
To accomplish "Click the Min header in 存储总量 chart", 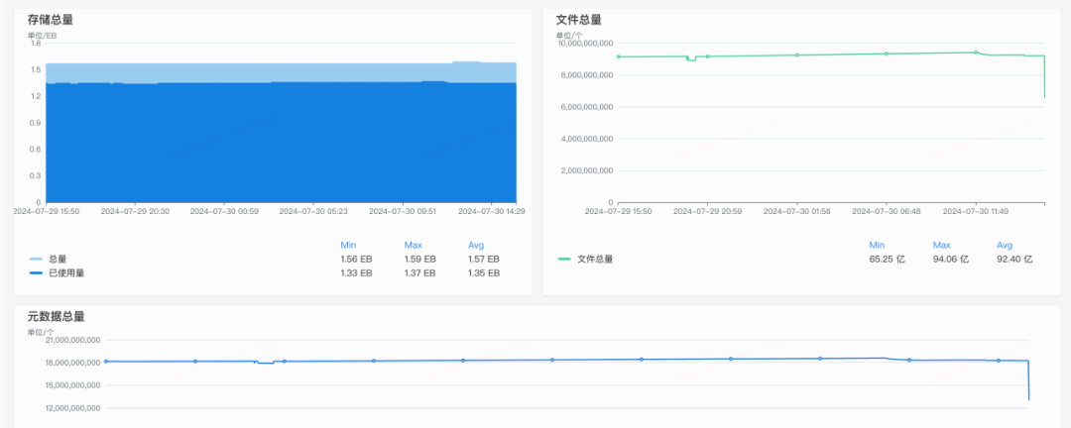I will [x=348, y=245].
